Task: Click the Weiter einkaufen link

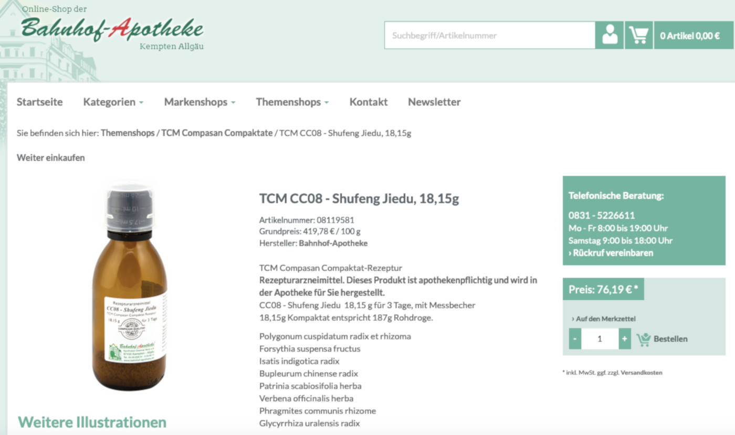Action: [51, 157]
